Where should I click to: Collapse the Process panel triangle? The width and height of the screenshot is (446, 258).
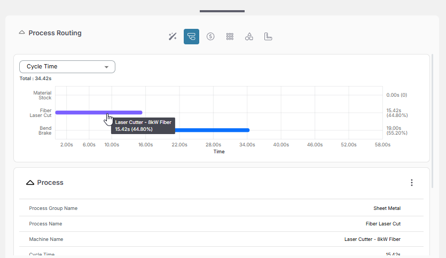30,183
